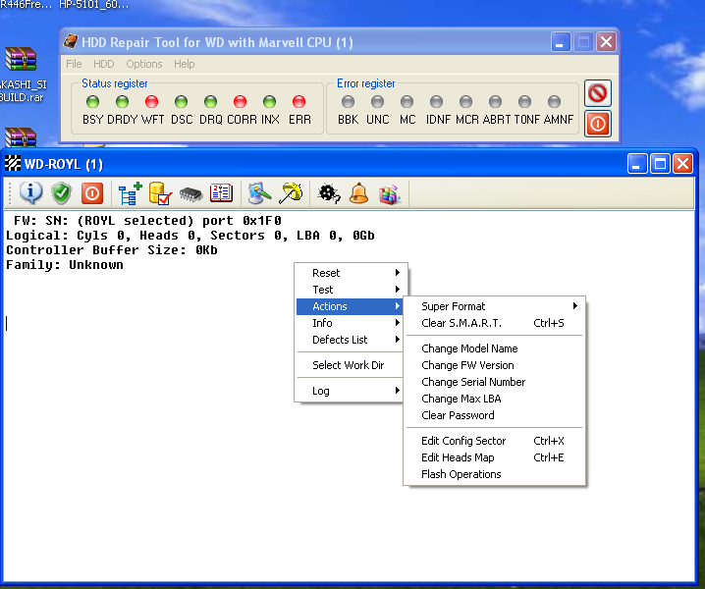Click the black bug toolbar icon

pos(329,193)
